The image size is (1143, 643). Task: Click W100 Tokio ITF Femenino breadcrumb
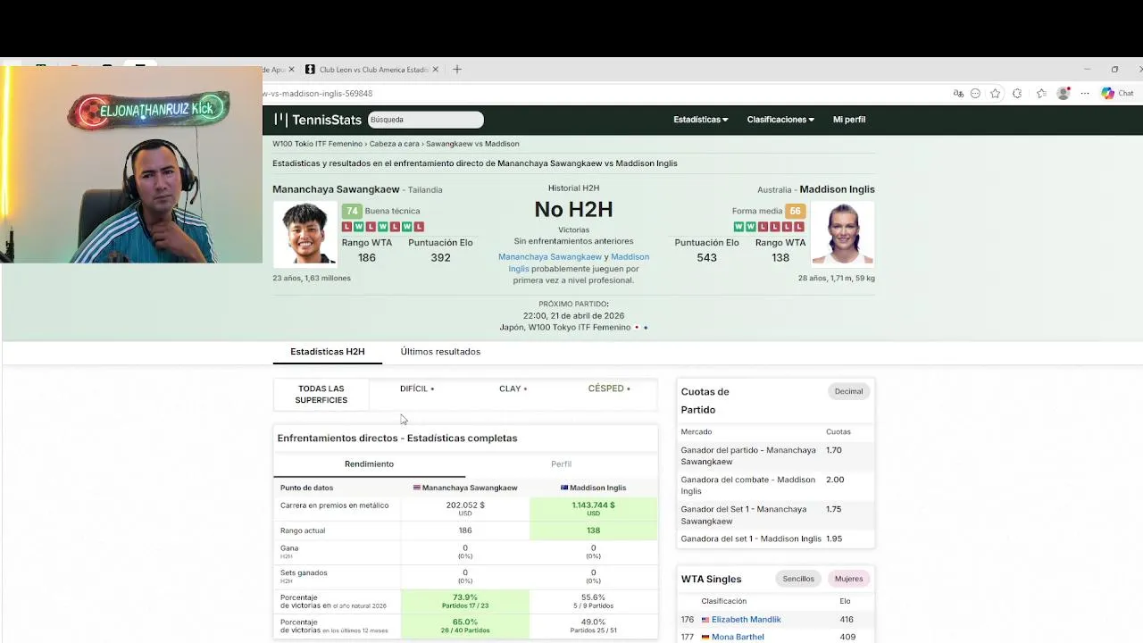coord(317,144)
